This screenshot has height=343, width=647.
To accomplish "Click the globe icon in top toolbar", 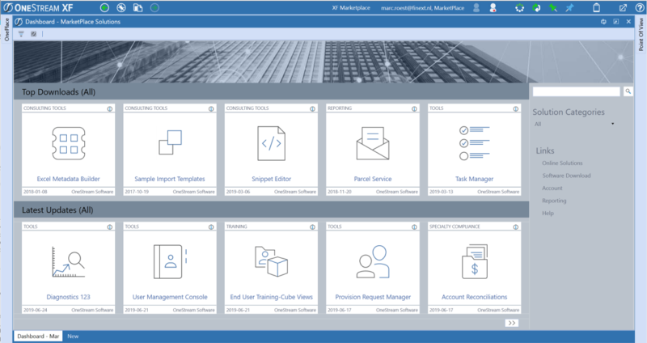I will 121,8.
